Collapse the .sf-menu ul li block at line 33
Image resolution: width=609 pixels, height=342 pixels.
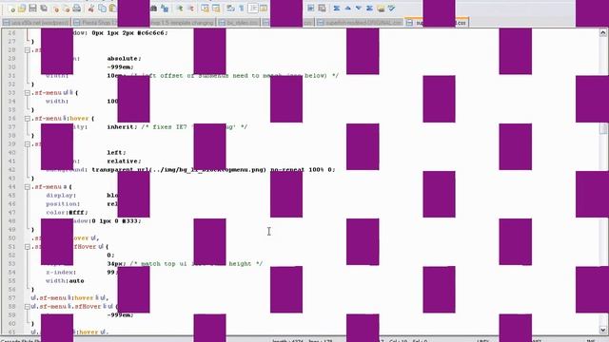click(28, 93)
